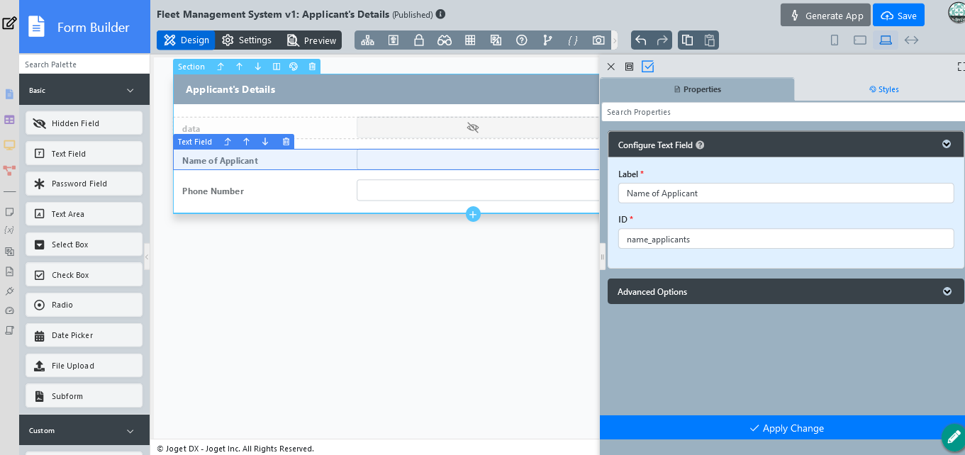
Task: Undo the last change
Action: 641,40
